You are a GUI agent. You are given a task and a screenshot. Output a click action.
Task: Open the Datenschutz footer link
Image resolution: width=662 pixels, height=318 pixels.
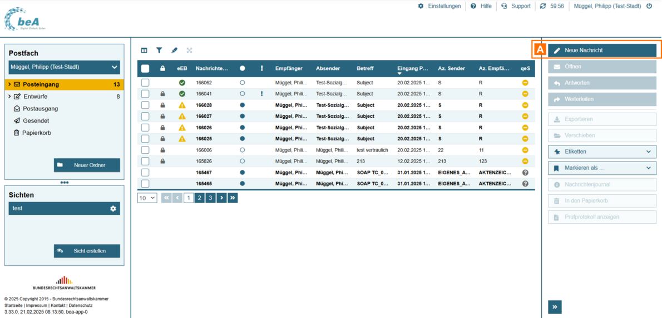(x=81, y=305)
